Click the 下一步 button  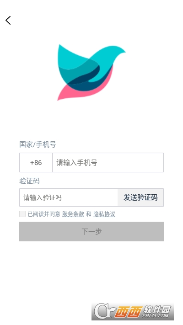[91, 231]
